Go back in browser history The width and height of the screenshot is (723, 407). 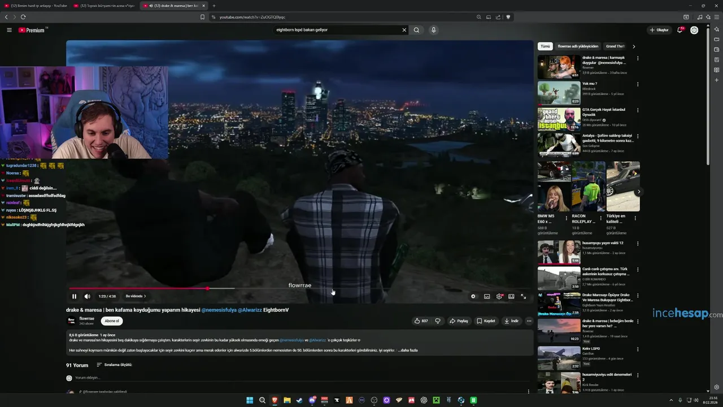6,17
